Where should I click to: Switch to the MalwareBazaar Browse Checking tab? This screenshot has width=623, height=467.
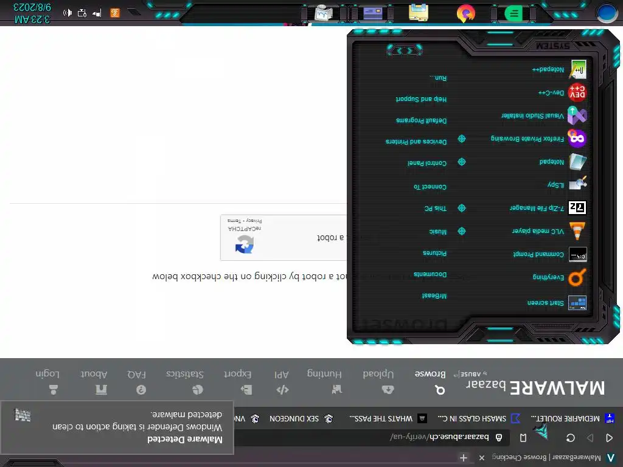(x=546, y=457)
